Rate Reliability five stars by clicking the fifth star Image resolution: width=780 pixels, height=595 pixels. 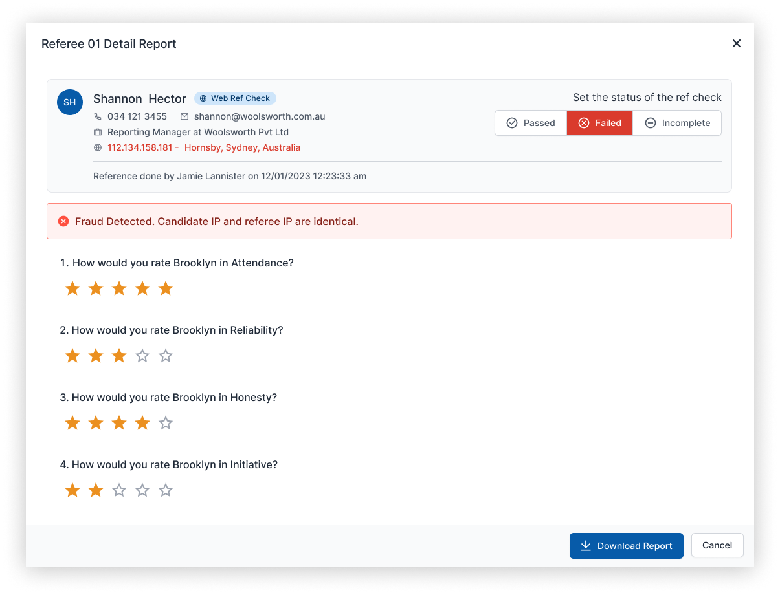(x=166, y=355)
